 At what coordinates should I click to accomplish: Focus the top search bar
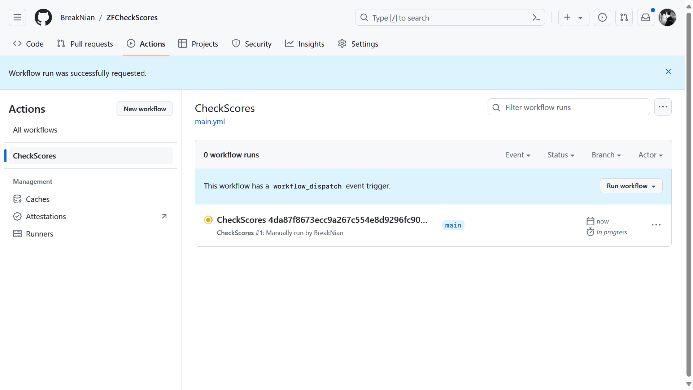[x=450, y=18]
